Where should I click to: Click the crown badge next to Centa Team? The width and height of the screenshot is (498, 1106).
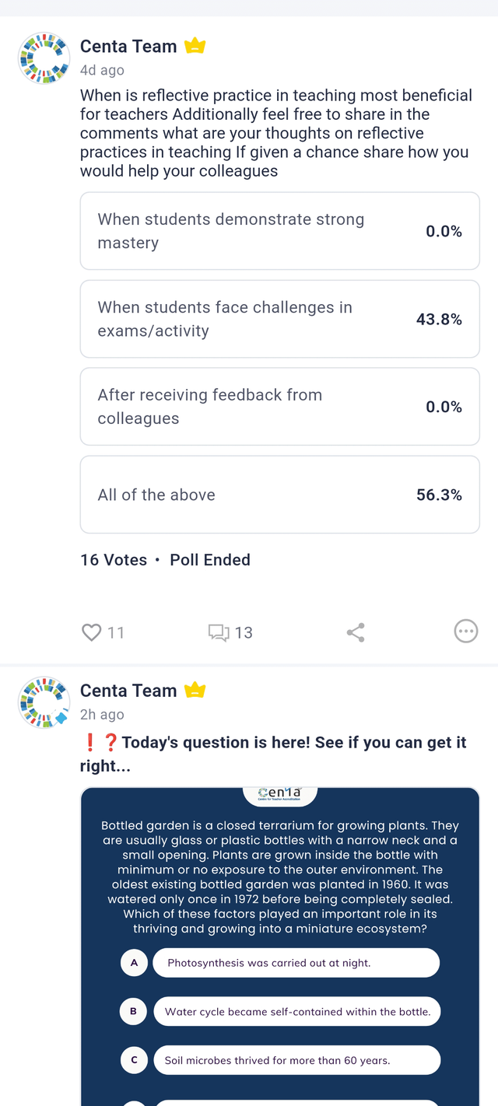tap(195, 45)
